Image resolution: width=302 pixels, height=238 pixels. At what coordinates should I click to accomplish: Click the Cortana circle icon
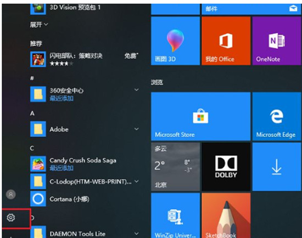pyautogui.click(x=38, y=199)
